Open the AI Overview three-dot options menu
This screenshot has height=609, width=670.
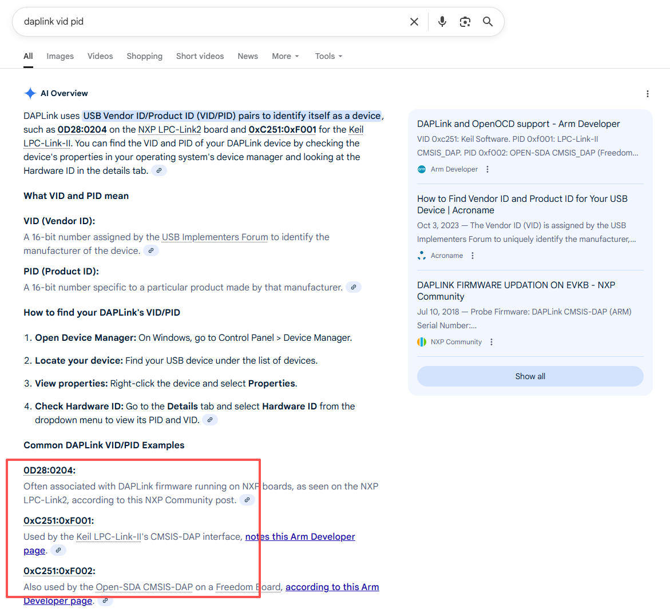point(647,94)
